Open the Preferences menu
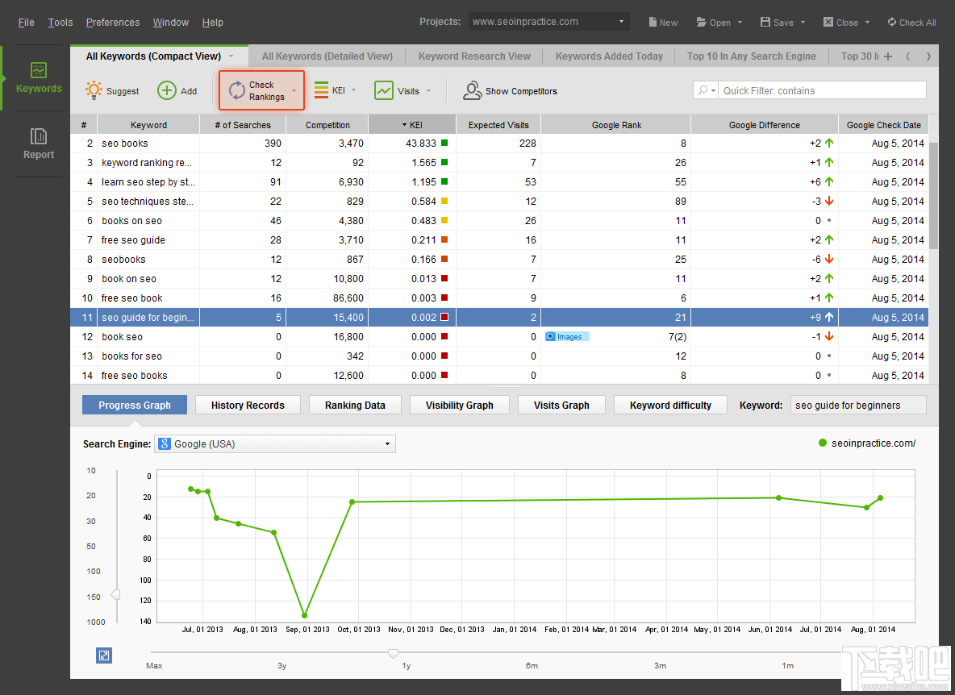955x695 pixels. tap(113, 23)
